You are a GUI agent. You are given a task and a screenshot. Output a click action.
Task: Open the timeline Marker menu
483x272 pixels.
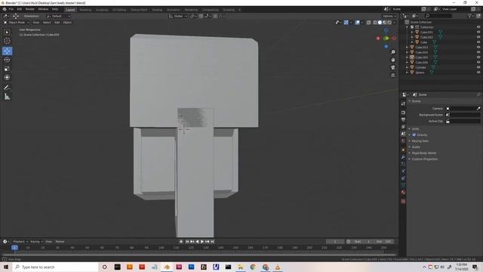coord(60,242)
